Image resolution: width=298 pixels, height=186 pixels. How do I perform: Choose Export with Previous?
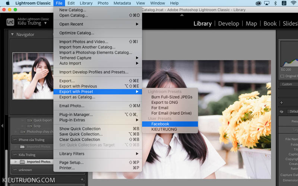[x=98, y=86]
